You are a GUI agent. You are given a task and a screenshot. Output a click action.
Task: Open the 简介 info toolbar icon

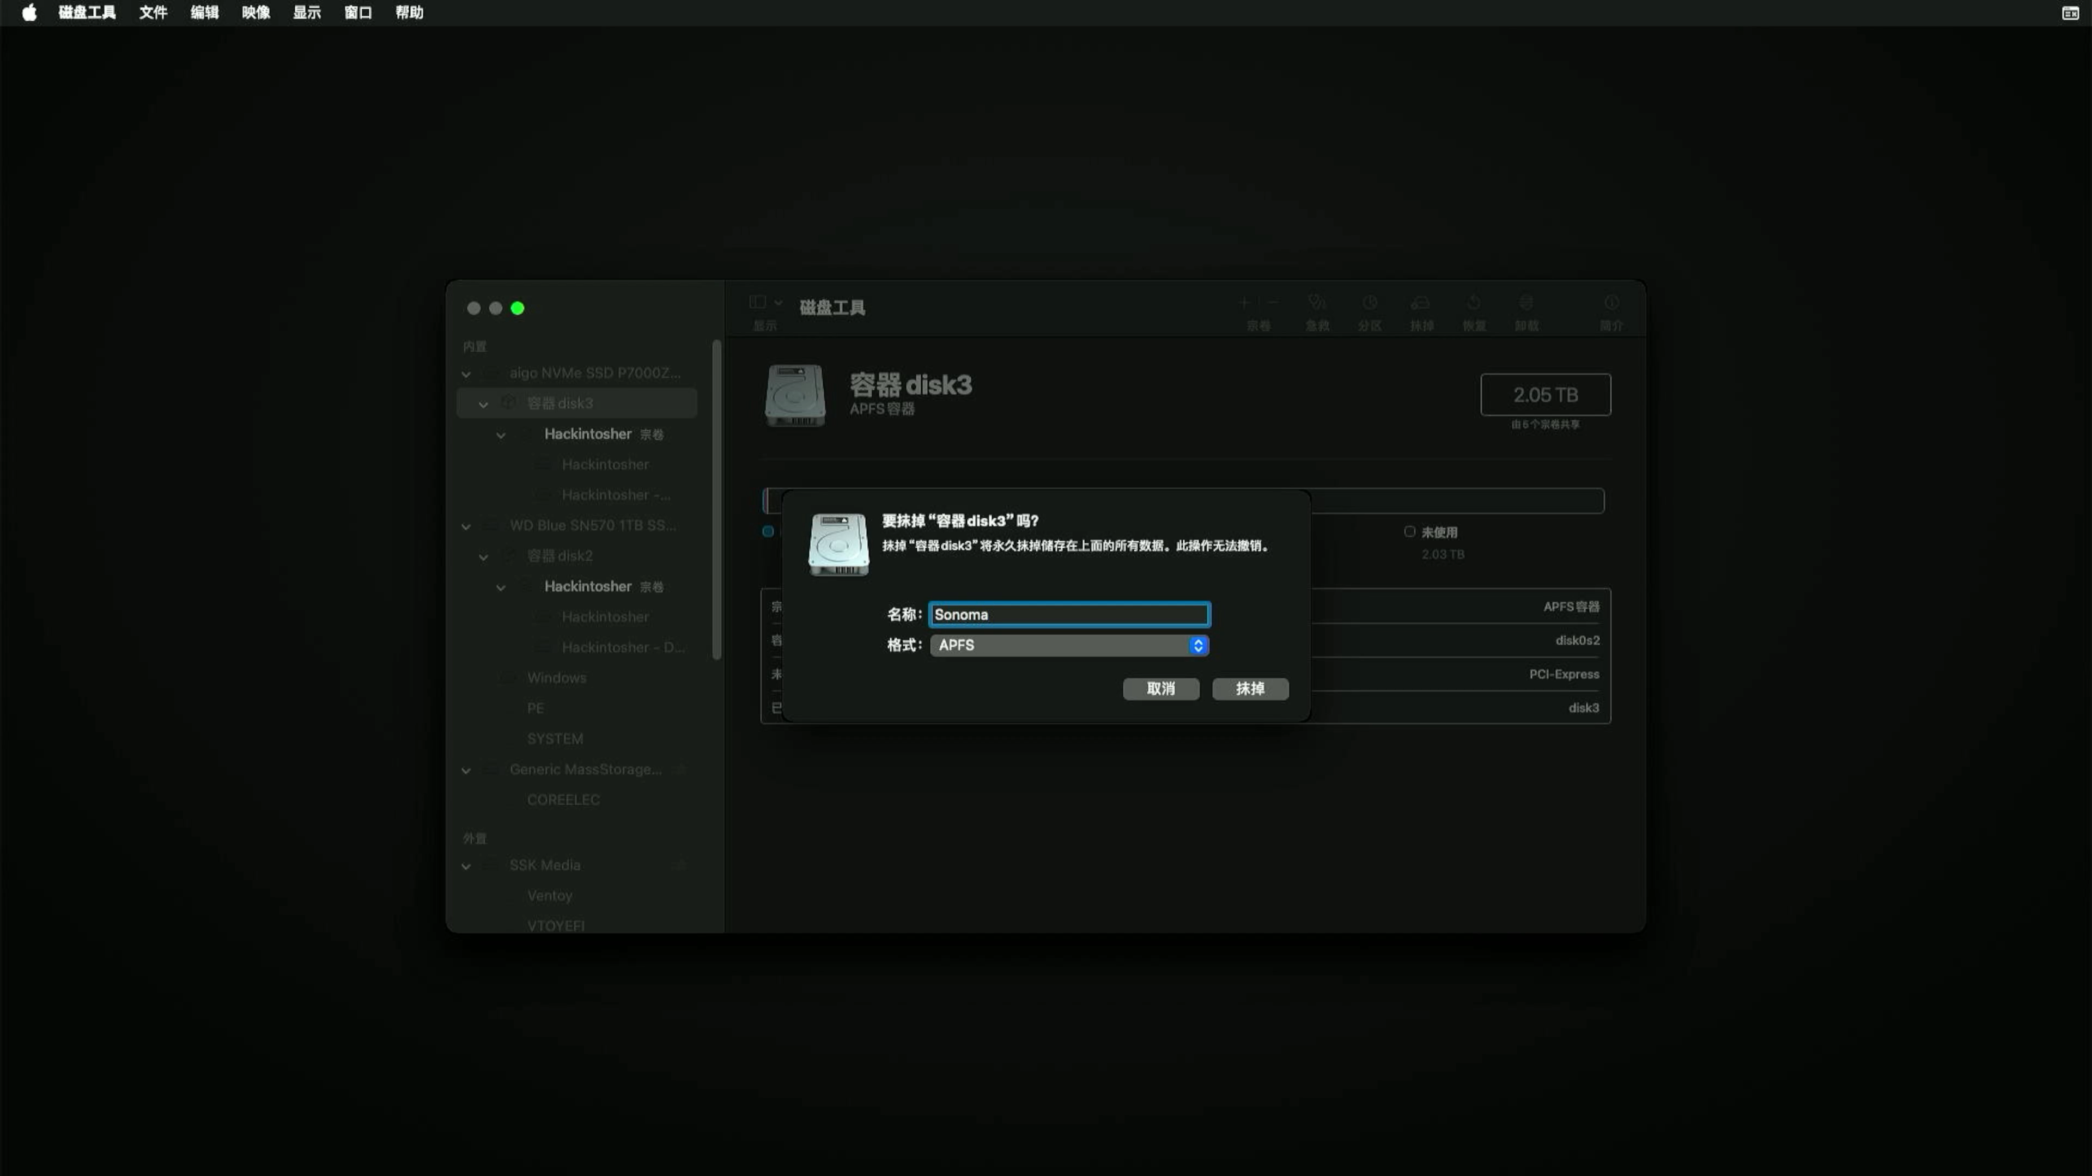click(1611, 302)
